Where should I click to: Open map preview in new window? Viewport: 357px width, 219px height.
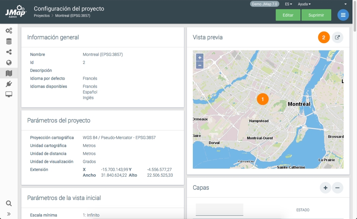pyautogui.click(x=337, y=37)
